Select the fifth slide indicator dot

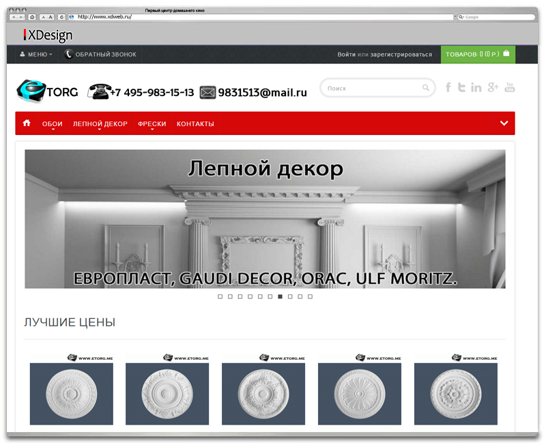coord(260,296)
